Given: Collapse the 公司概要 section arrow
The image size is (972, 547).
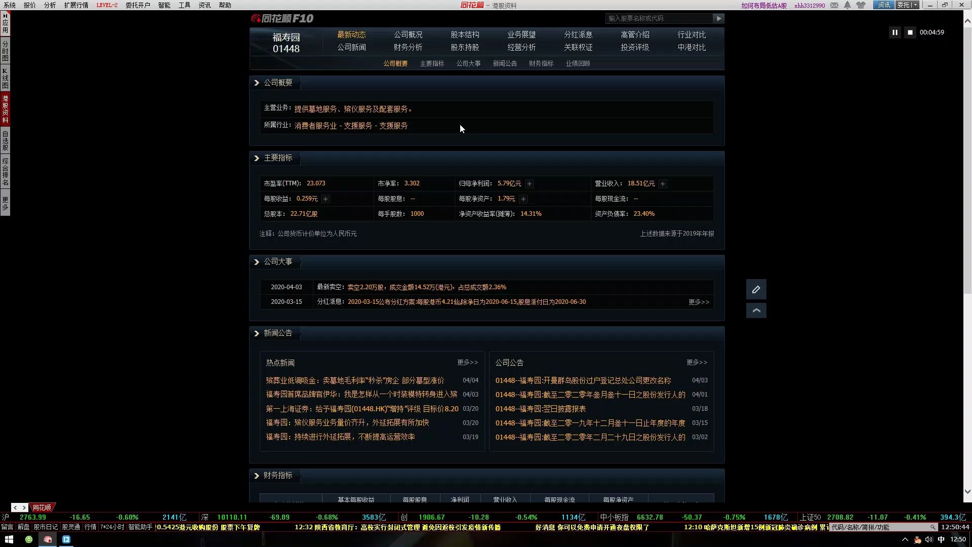Looking at the screenshot, I should 257,83.
